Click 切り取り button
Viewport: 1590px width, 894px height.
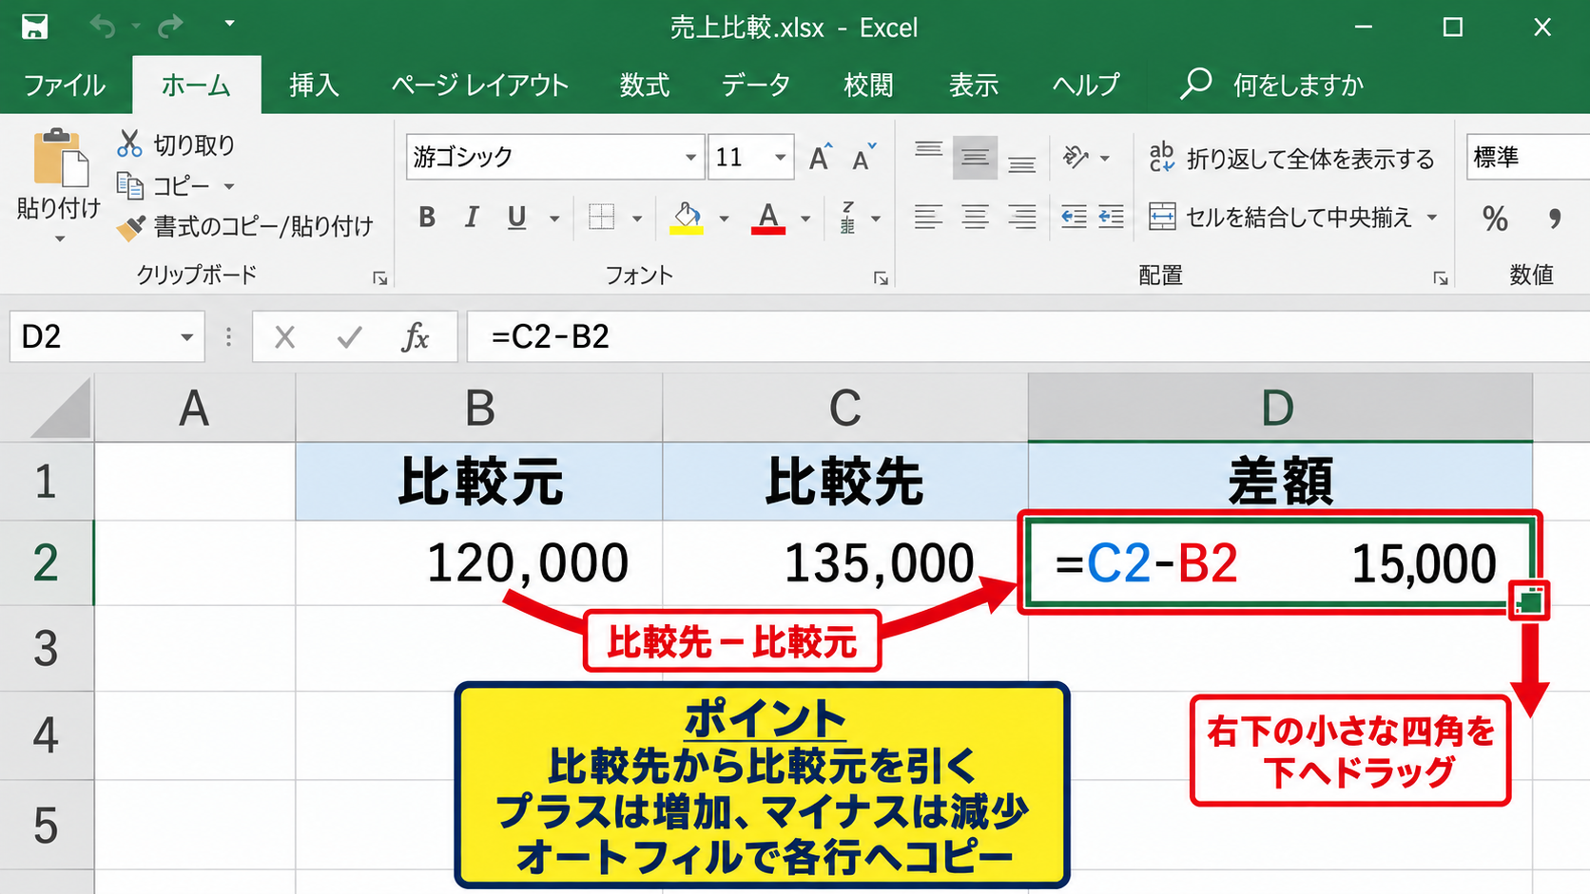[x=177, y=144]
